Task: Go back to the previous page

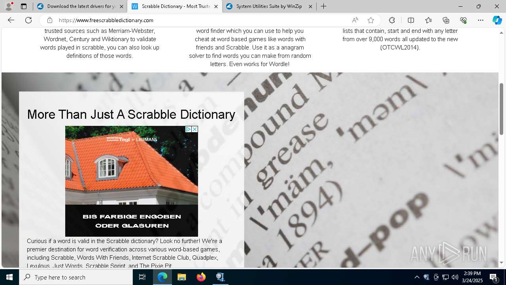Action: click(x=11, y=20)
